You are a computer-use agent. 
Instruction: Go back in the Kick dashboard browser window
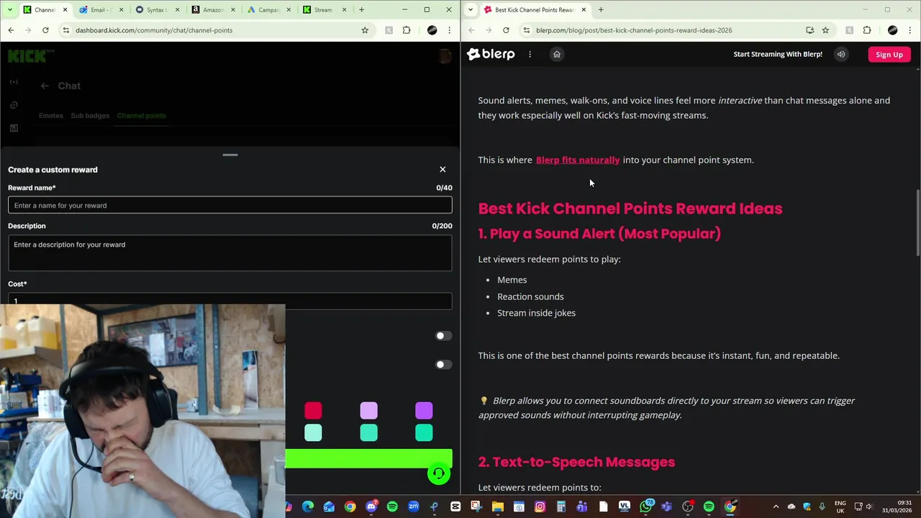point(11,30)
